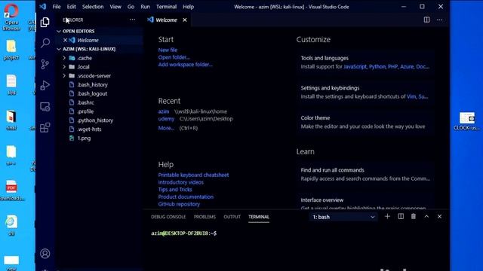Open the Help menu
The width and height of the screenshot is (483, 271).
pyautogui.click(x=188, y=7)
